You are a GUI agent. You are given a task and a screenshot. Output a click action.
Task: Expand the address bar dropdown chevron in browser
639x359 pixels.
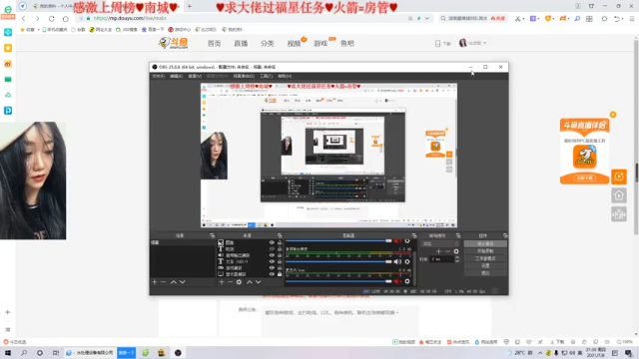[x=426, y=18]
